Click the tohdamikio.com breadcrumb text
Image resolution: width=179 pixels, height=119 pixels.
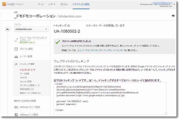70,16
